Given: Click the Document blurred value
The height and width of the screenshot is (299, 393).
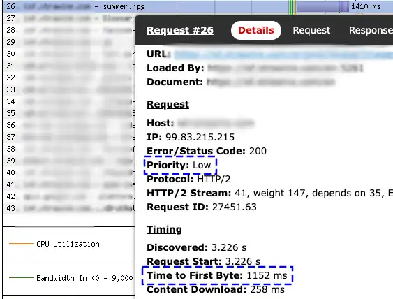Looking at the screenshot, I should tap(271, 82).
